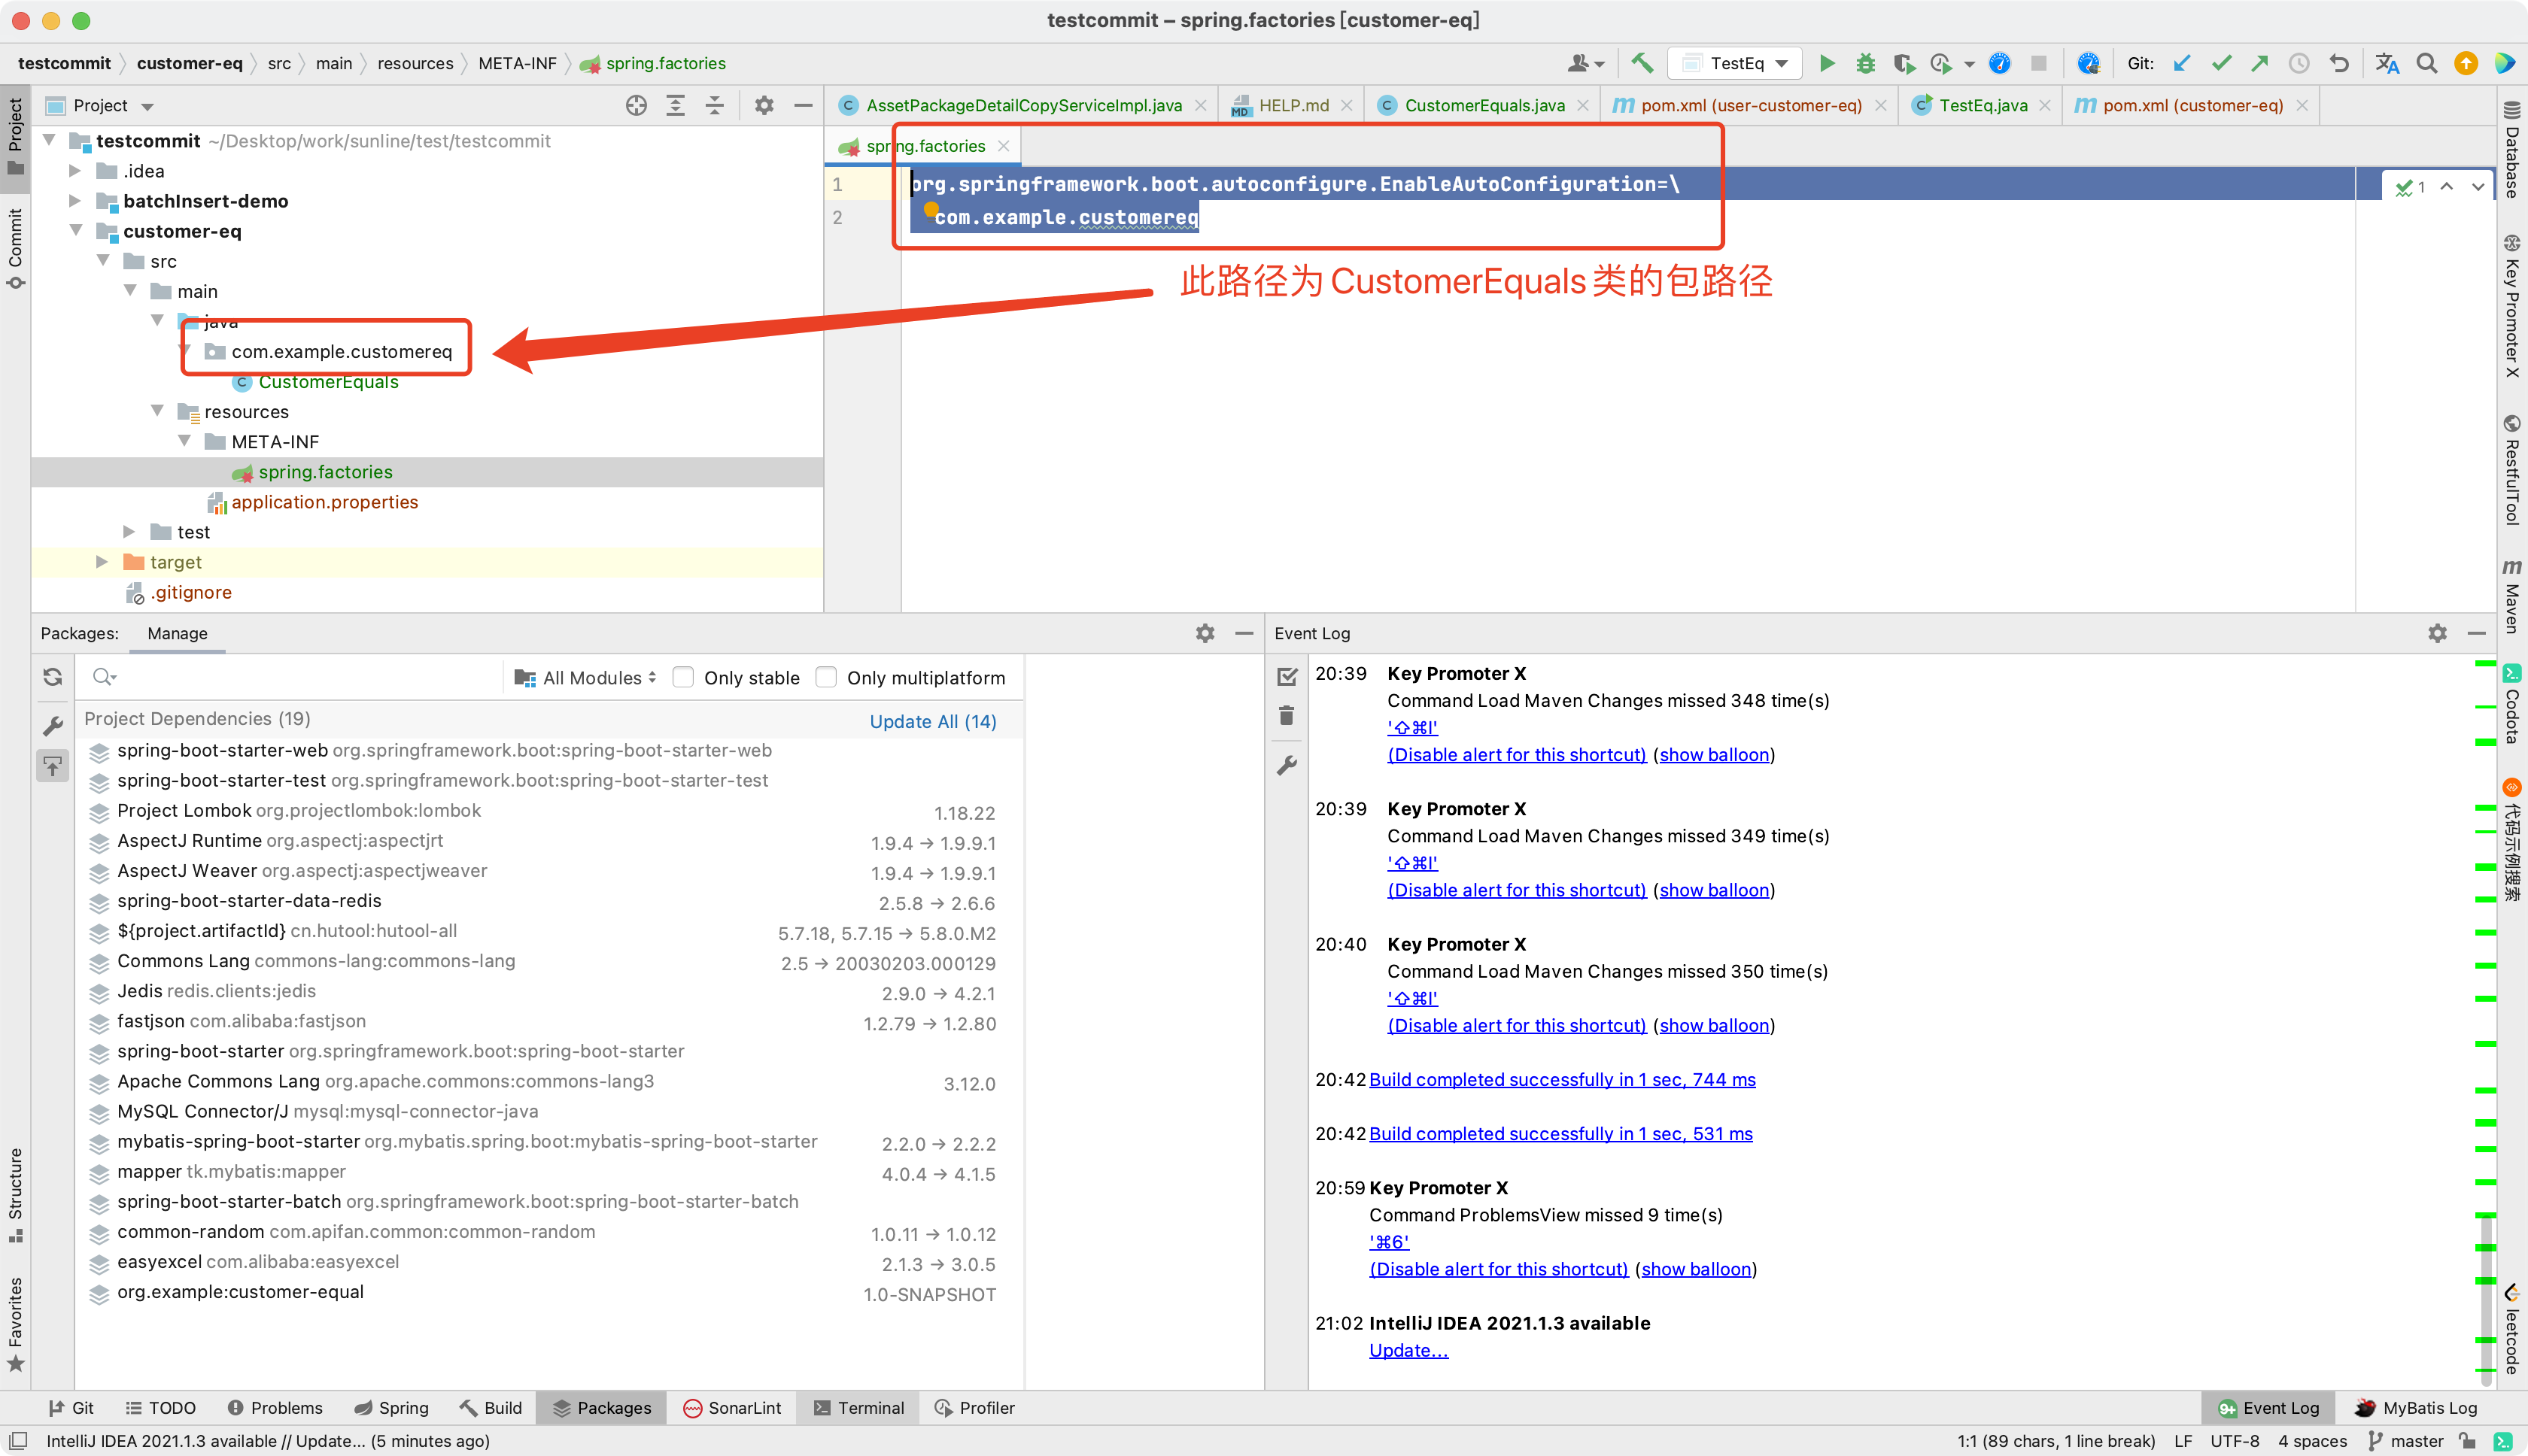
Task: Build the project with the hammer icon
Action: [1641, 62]
